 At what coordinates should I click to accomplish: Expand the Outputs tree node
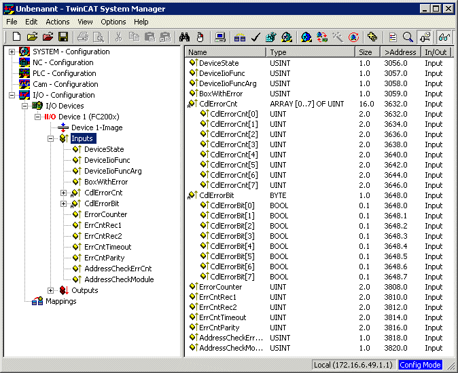point(50,290)
